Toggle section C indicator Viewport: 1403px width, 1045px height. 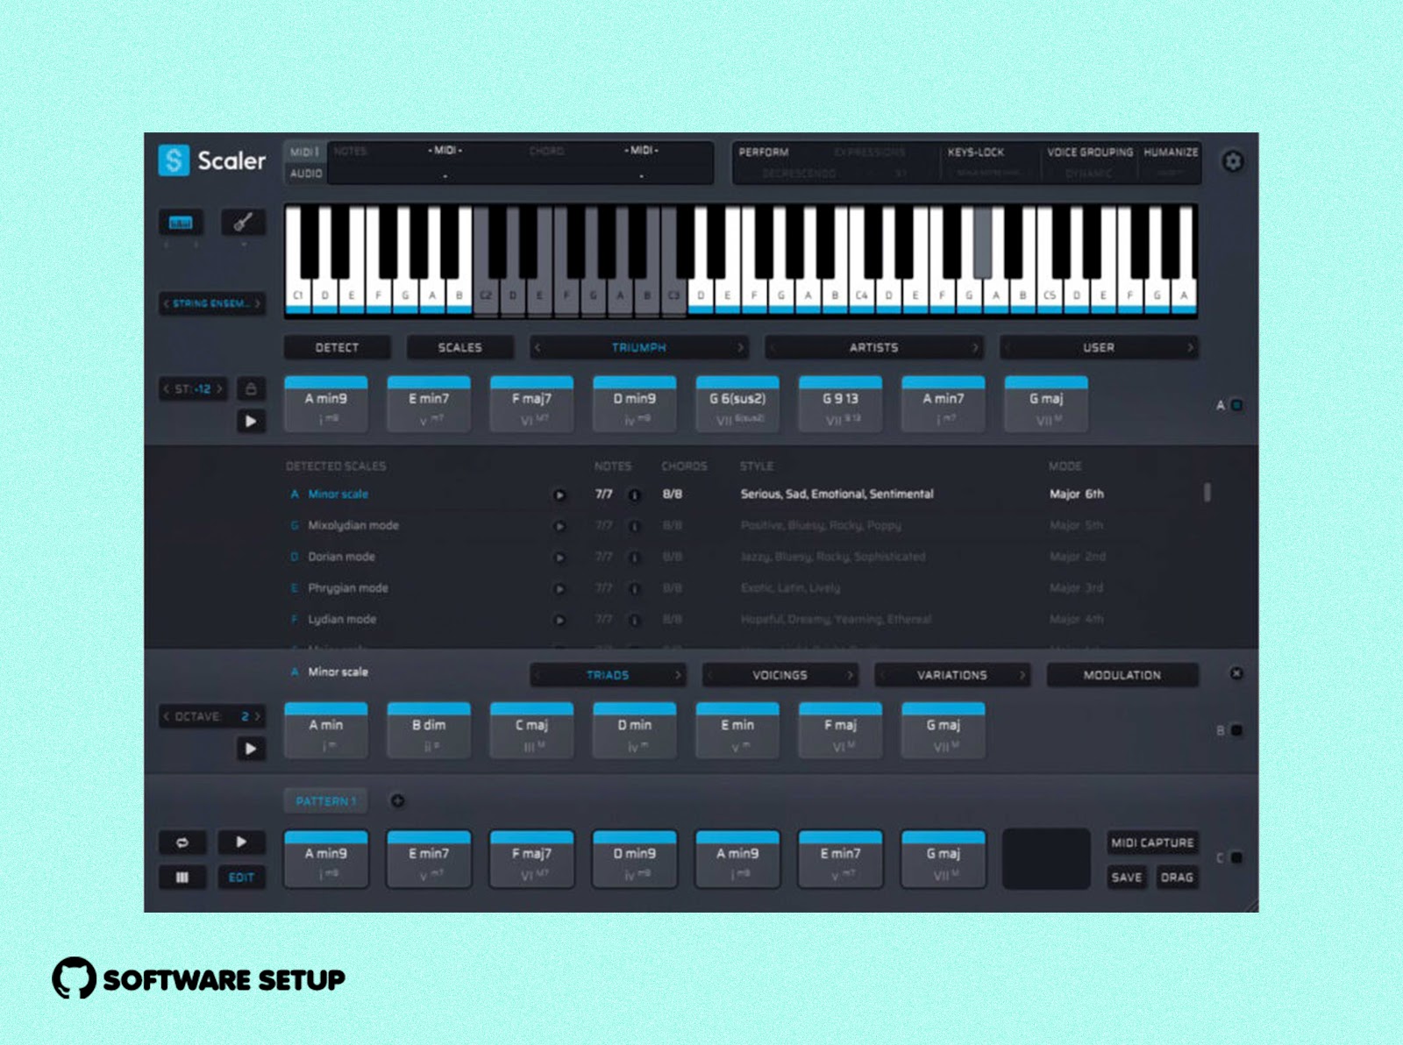tap(1236, 857)
